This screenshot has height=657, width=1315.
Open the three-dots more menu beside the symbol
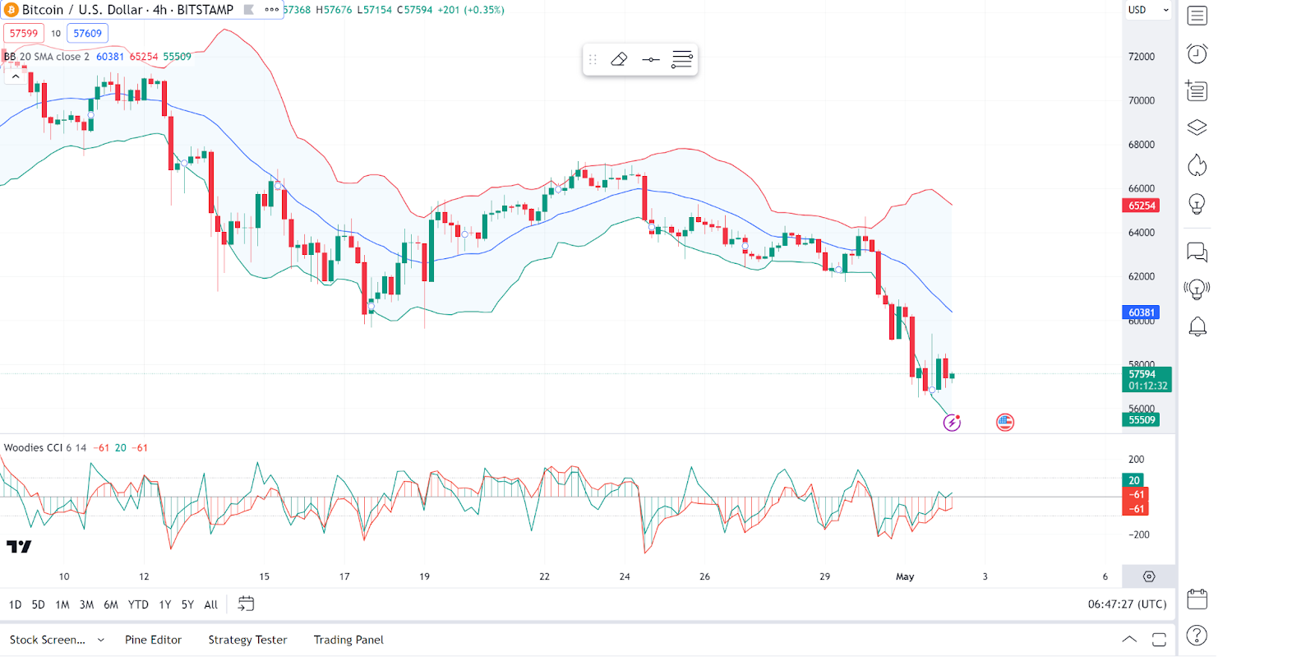pyautogui.click(x=271, y=10)
